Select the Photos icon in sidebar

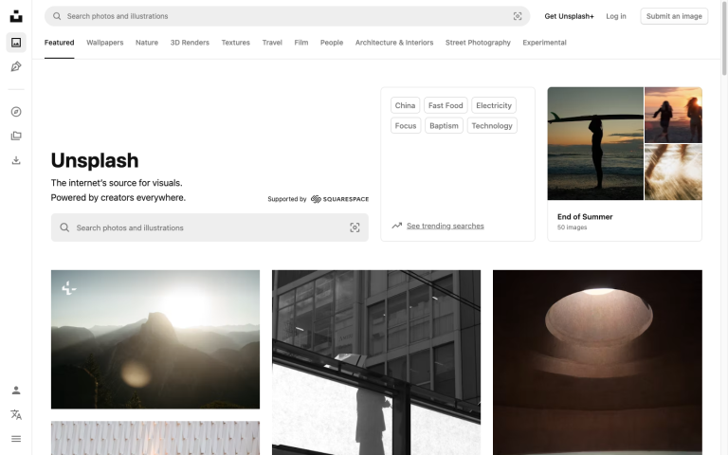tap(16, 42)
